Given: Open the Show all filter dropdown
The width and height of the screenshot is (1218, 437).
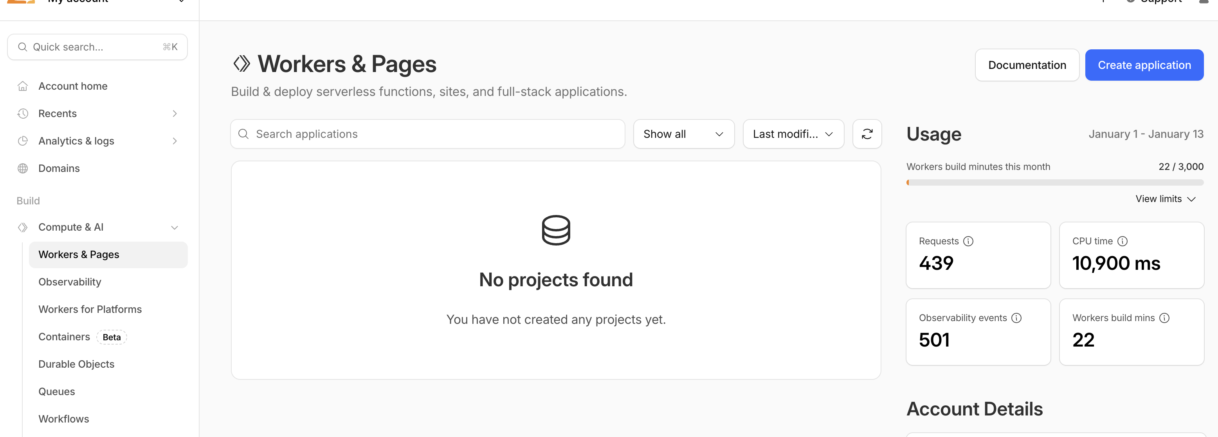Looking at the screenshot, I should pos(683,134).
